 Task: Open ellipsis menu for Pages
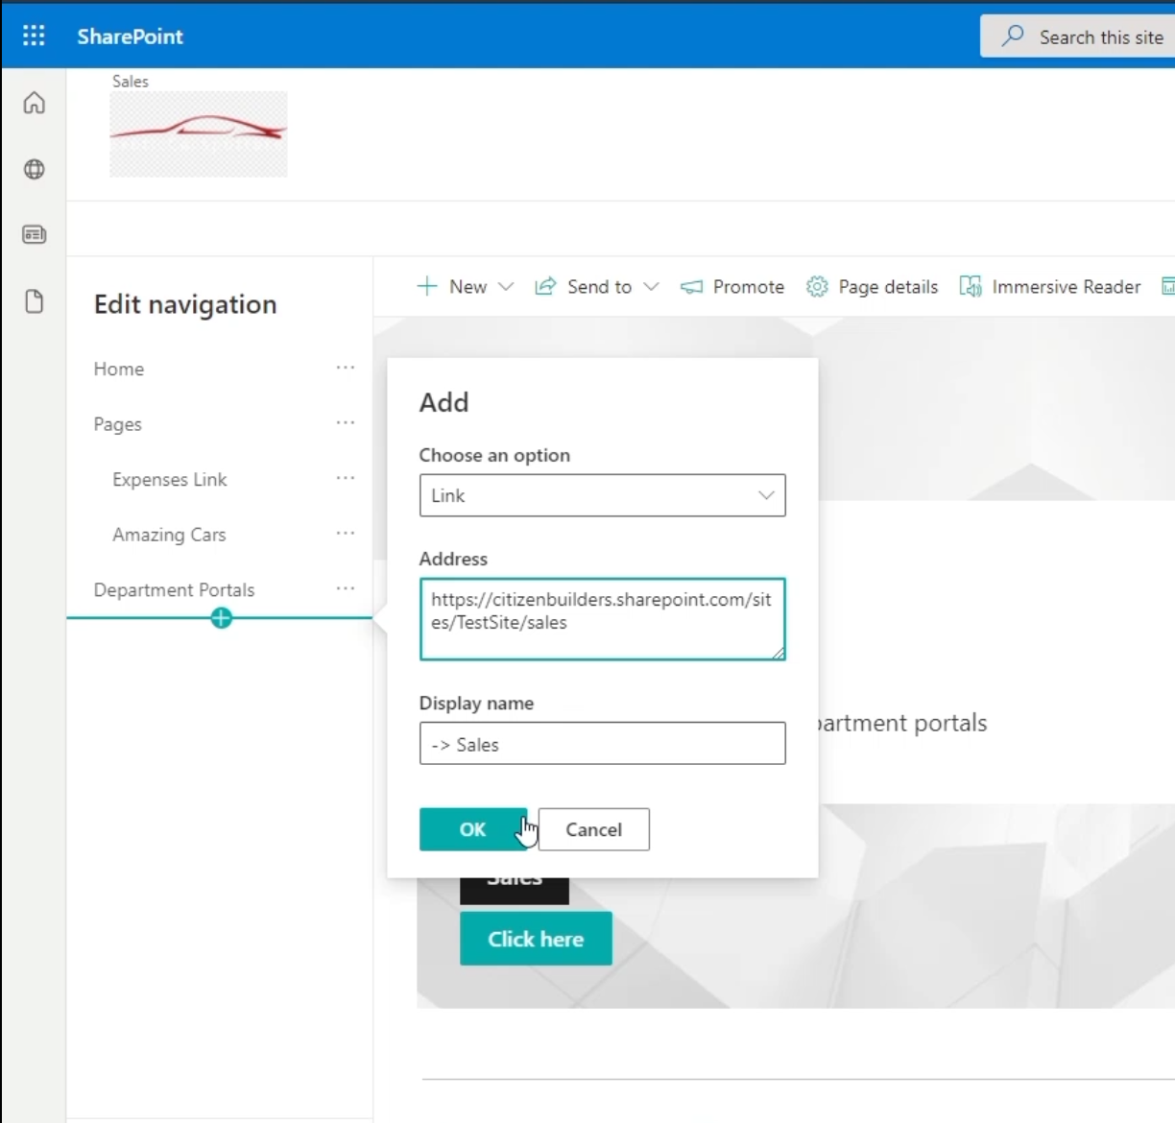(x=346, y=422)
